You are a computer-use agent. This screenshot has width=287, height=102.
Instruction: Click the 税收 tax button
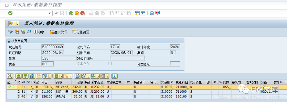(x=39, y=32)
